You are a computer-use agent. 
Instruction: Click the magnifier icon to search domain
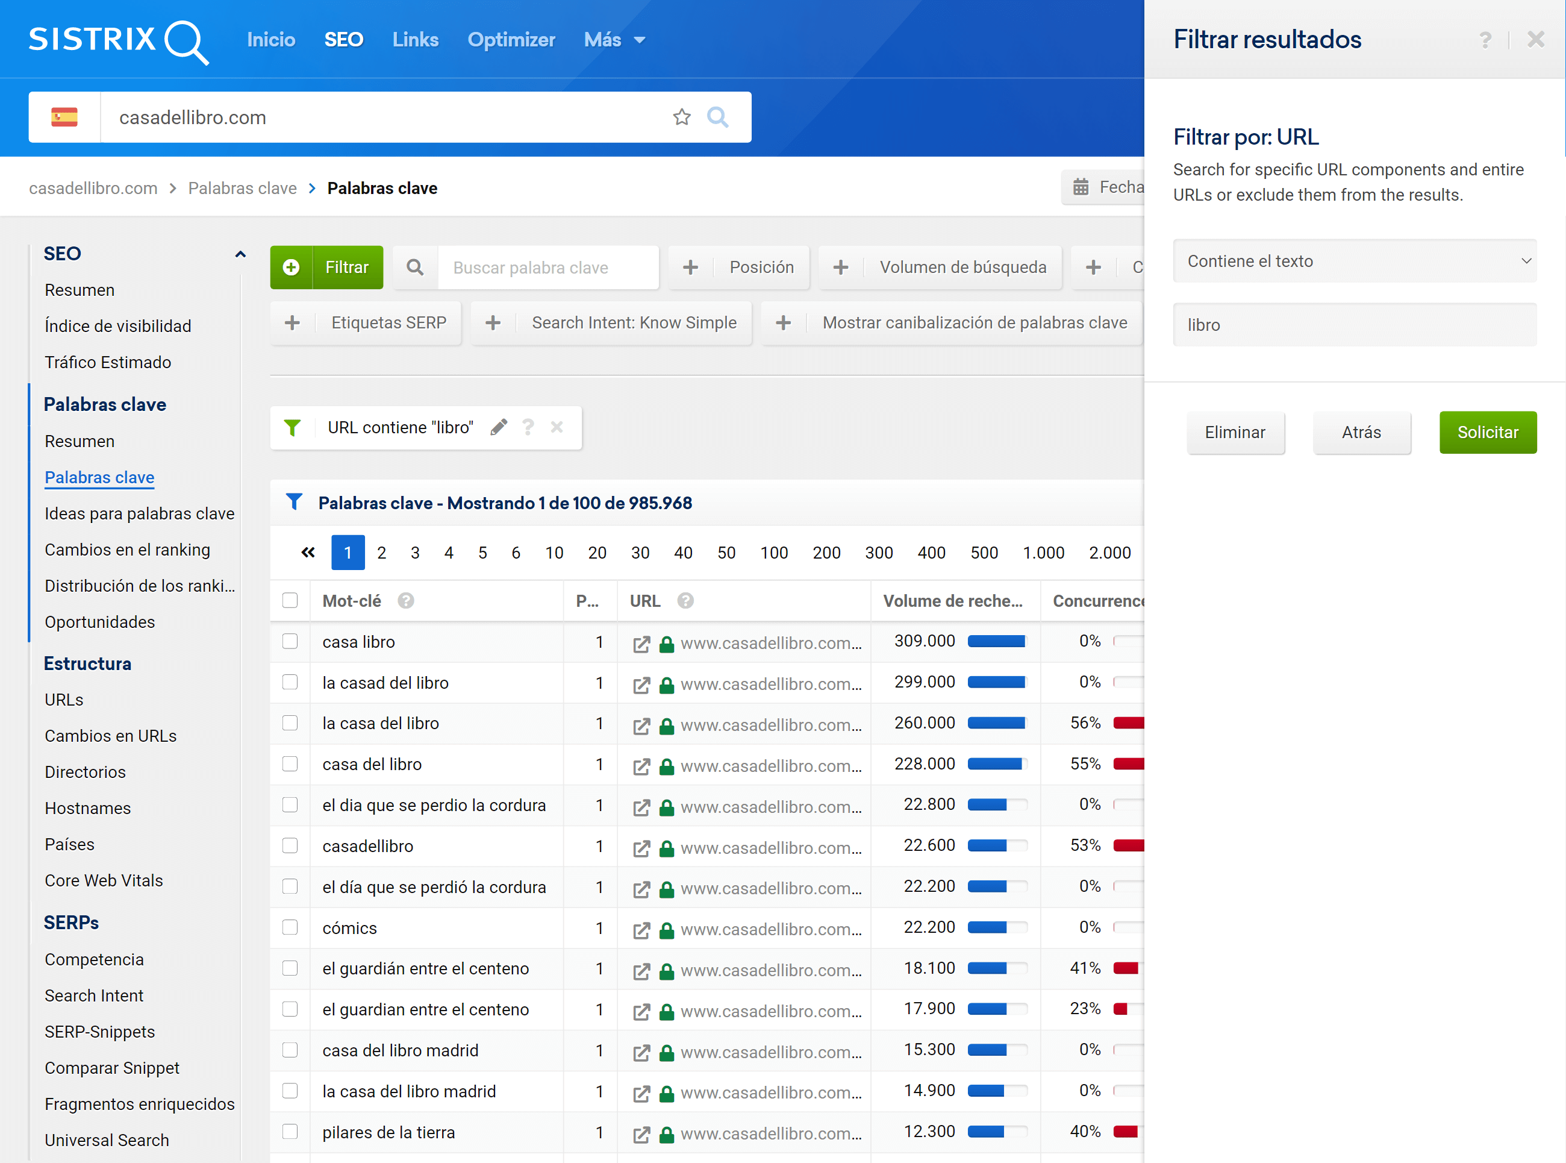tap(717, 117)
